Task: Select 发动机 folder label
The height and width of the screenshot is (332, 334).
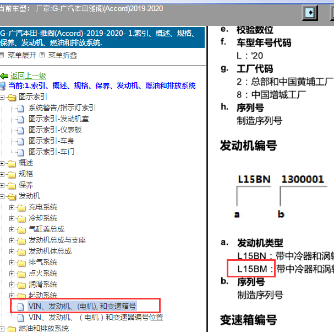Action: point(29,196)
